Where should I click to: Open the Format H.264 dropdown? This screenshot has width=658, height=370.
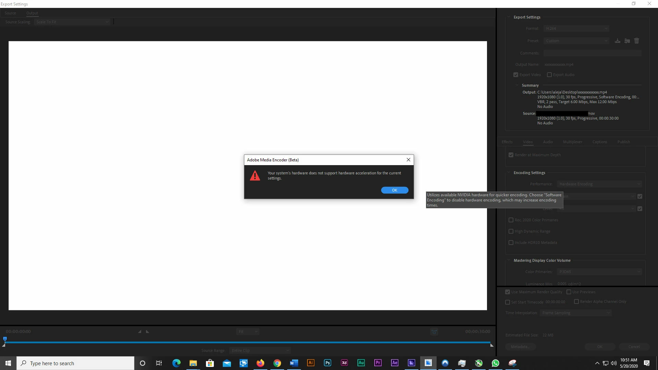tap(576, 28)
